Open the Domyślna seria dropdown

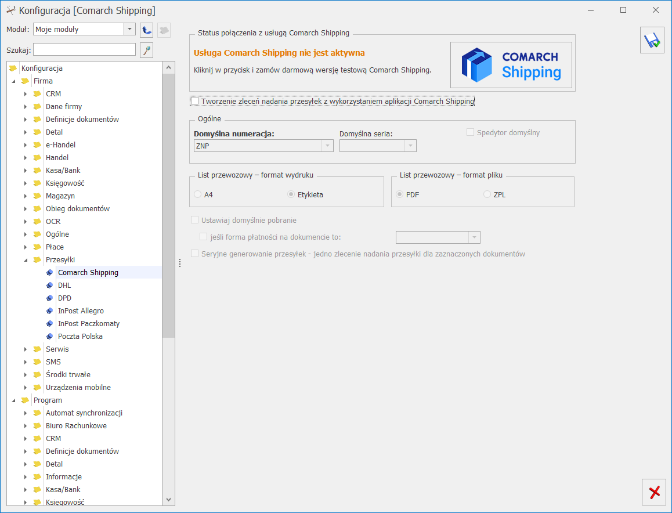pyautogui.click(x=411, y=146)
